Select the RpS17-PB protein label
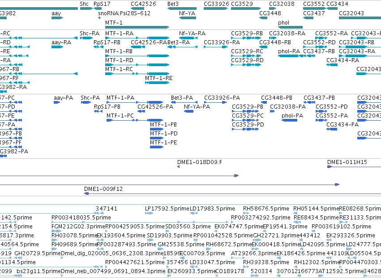381x278 pixels. [x=107, y=107]
